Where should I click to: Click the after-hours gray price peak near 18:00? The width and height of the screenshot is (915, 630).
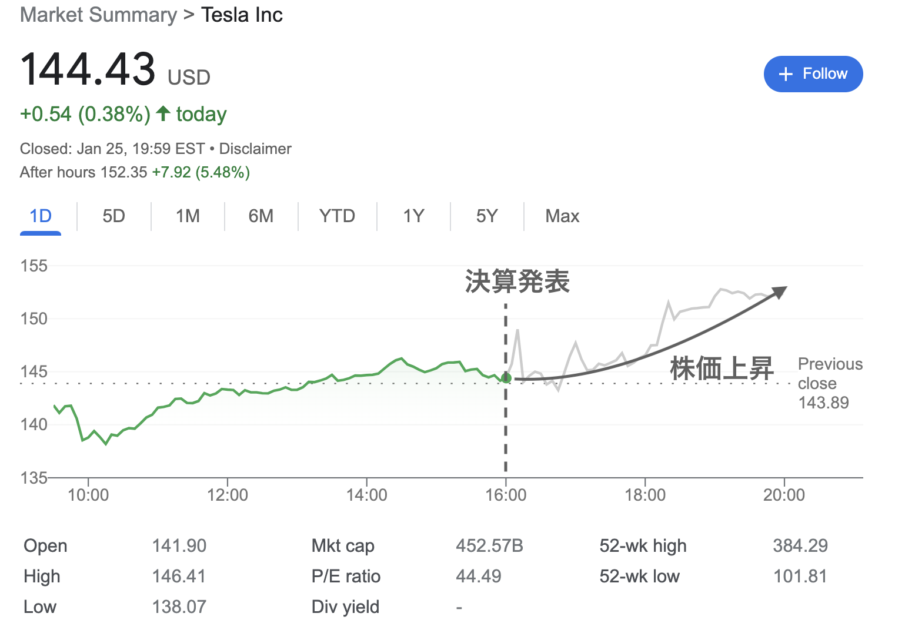668,303
